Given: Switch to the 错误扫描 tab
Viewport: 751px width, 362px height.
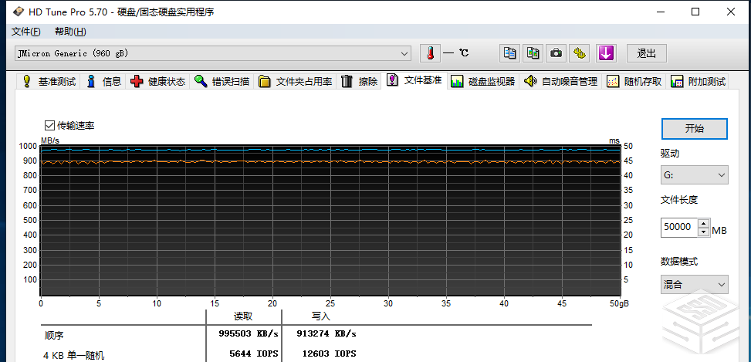Looking at the screenshot, I should 222,81.
